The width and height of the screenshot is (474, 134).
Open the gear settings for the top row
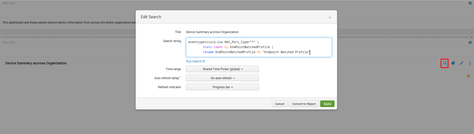click(470, 3)
